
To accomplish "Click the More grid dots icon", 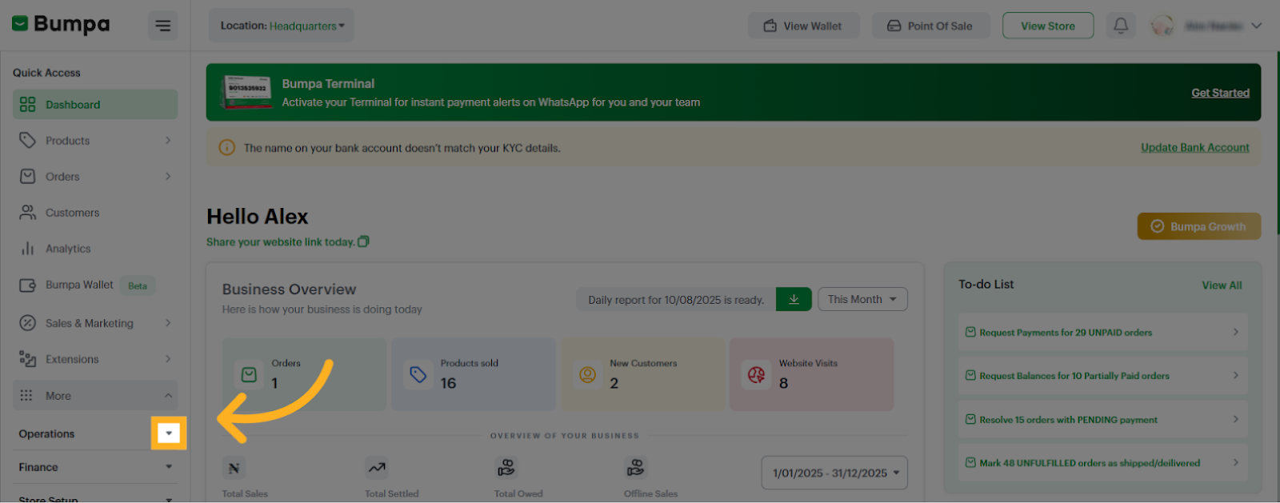I will pyautogui.click(x=26, y=396).
